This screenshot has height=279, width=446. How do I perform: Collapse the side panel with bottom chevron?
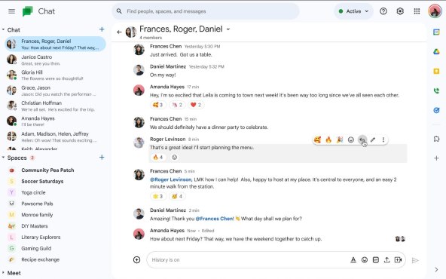(x=436, y=269)
